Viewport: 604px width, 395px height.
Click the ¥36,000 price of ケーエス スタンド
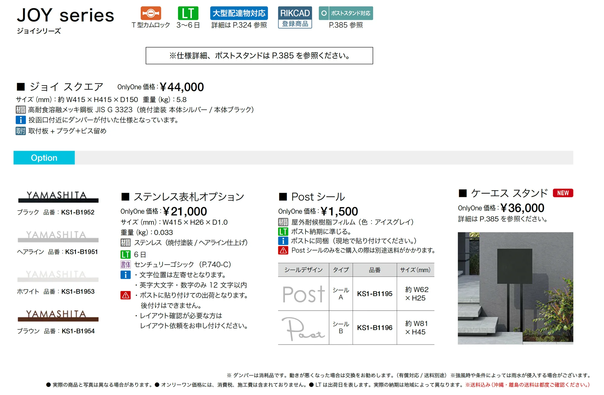pyautogui.click(x=522, y=208)
